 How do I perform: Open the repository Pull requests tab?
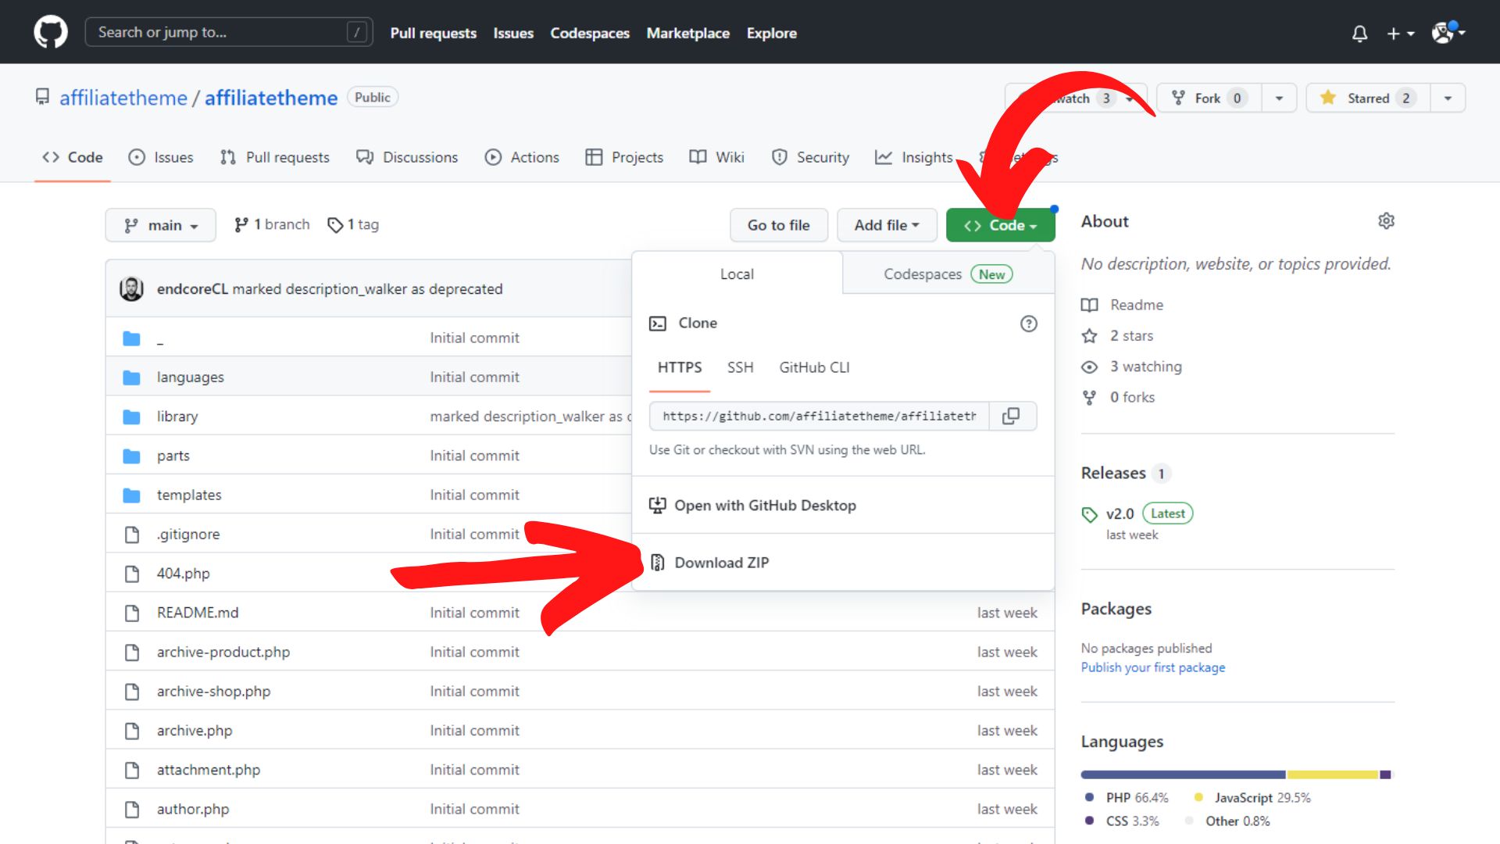click(275, 157)
